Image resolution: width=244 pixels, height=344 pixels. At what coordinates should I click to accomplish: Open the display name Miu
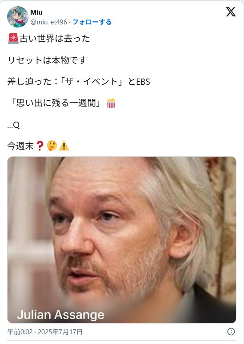tap(36, 12)
